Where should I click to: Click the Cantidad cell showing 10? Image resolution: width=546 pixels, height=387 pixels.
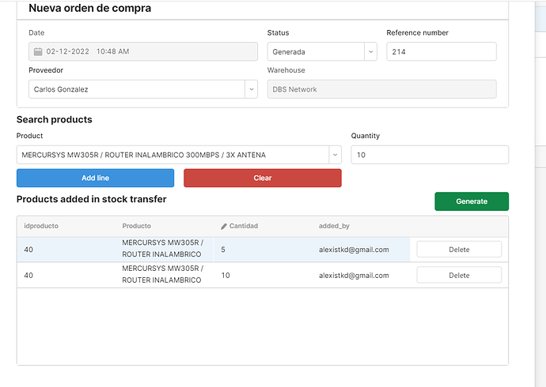[x=263, y=275]
